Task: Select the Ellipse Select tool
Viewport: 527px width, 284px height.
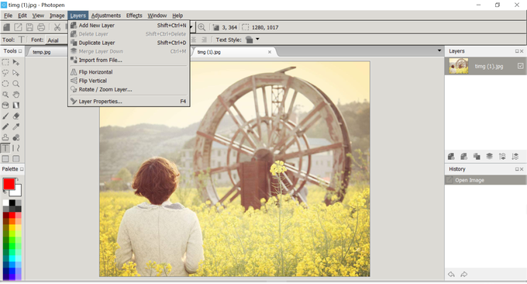Action: [x=5, y=84]
